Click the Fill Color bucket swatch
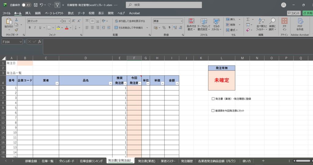This screenshot has height=165, width=313. point(58,28)
